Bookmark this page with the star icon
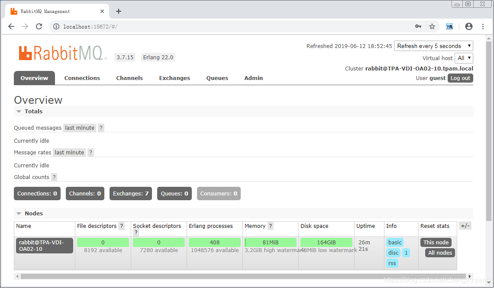The height and width of the screenshot is (288, 494). (432, 26)
